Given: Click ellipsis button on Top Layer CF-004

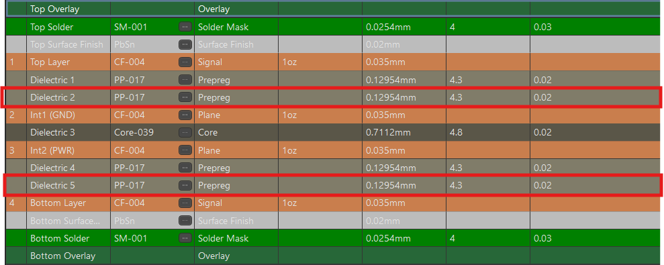Looking at the screenshot, I should 185,62.
